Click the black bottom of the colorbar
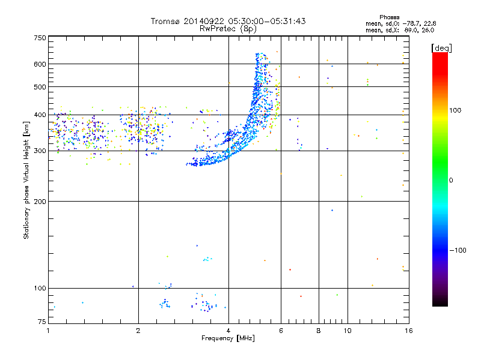This screenshot has height=360, width=481. pyautogui.click(x=440, y=302)
